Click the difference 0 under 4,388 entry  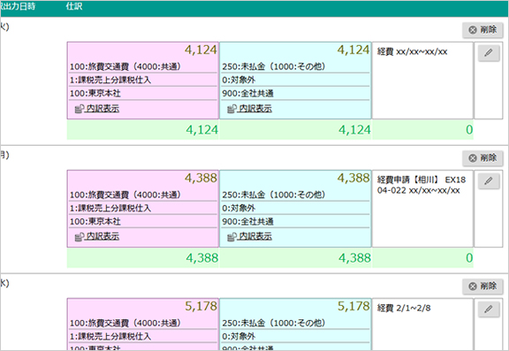[469, 258]
